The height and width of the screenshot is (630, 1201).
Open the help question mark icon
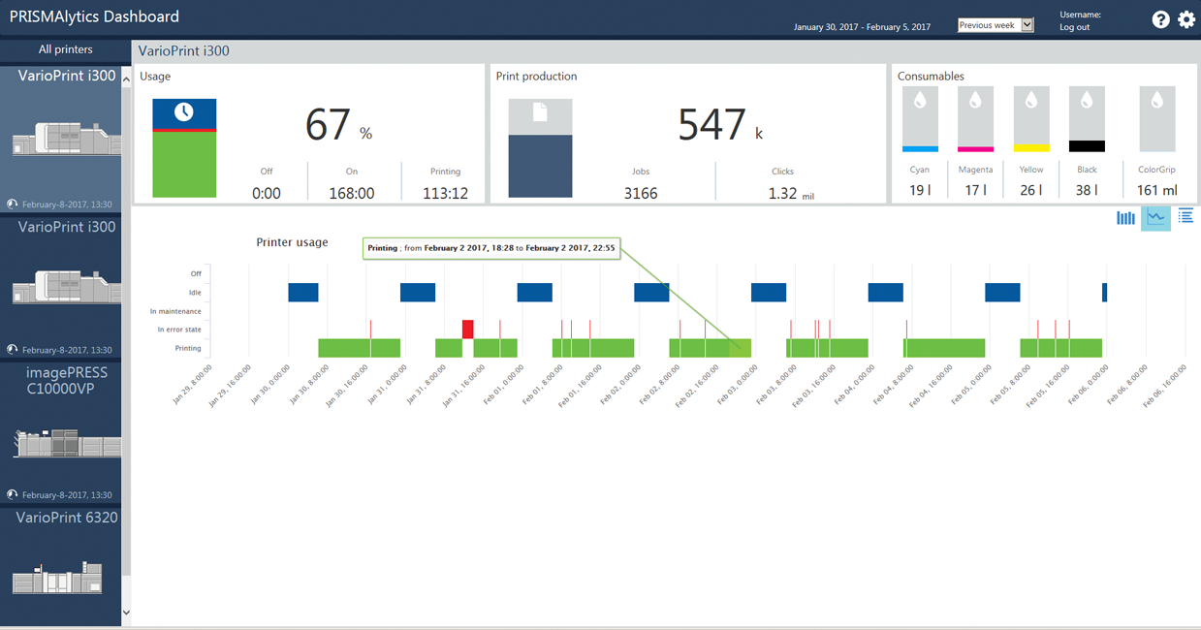1160,19
